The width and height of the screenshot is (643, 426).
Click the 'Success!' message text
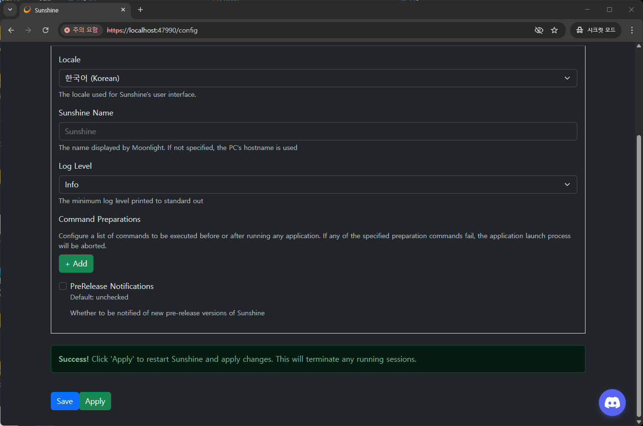(x=237, y=359)
